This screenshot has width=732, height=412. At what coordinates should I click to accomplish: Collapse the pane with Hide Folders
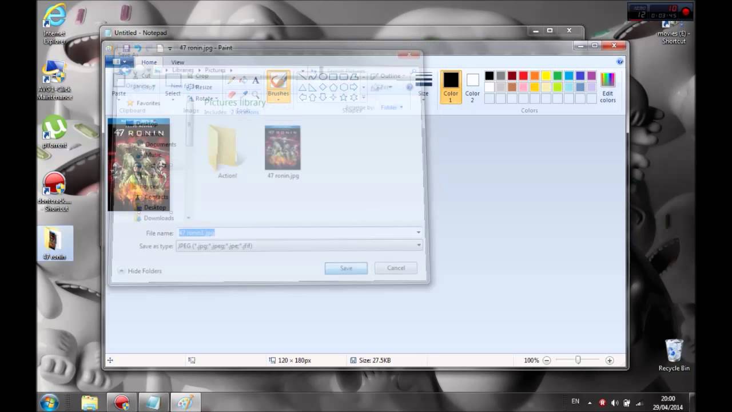click(x=140, y=271)
